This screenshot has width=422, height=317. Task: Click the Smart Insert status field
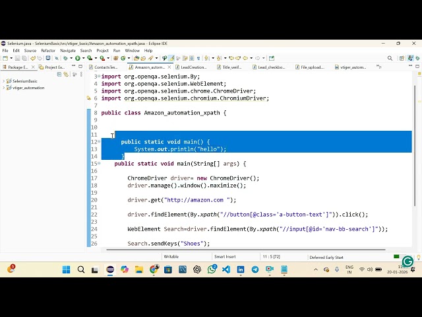[226, 257]
